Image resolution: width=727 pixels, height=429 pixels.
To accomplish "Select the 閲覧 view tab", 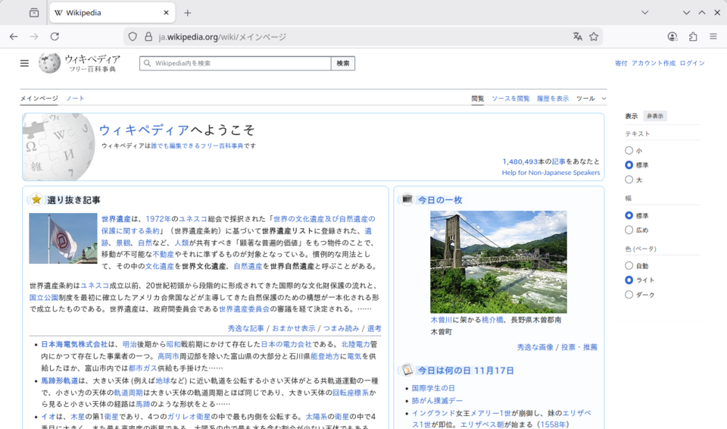I will (478, 99).
